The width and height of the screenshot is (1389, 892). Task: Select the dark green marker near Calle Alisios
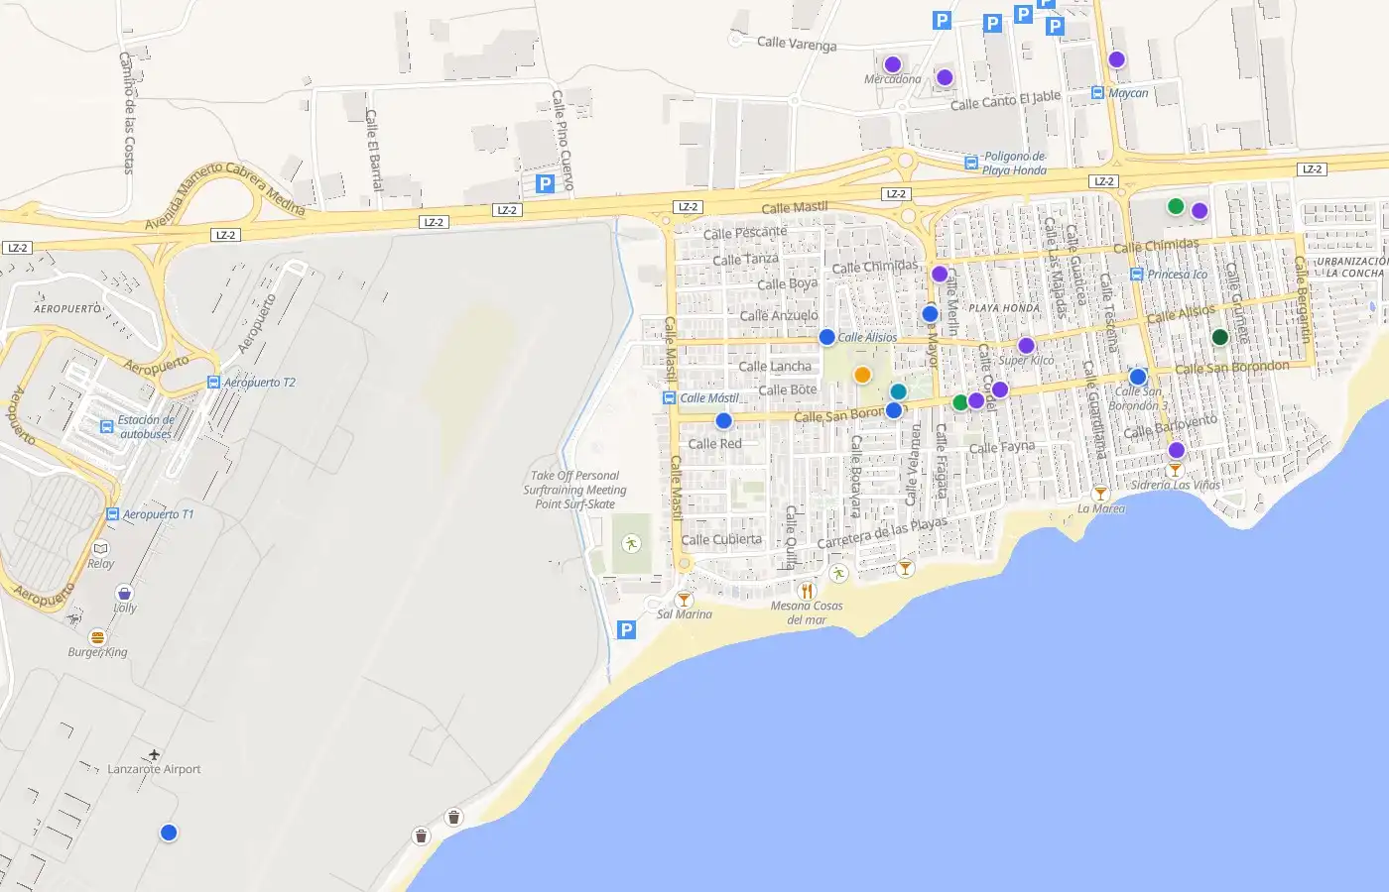pos(1220,337)
